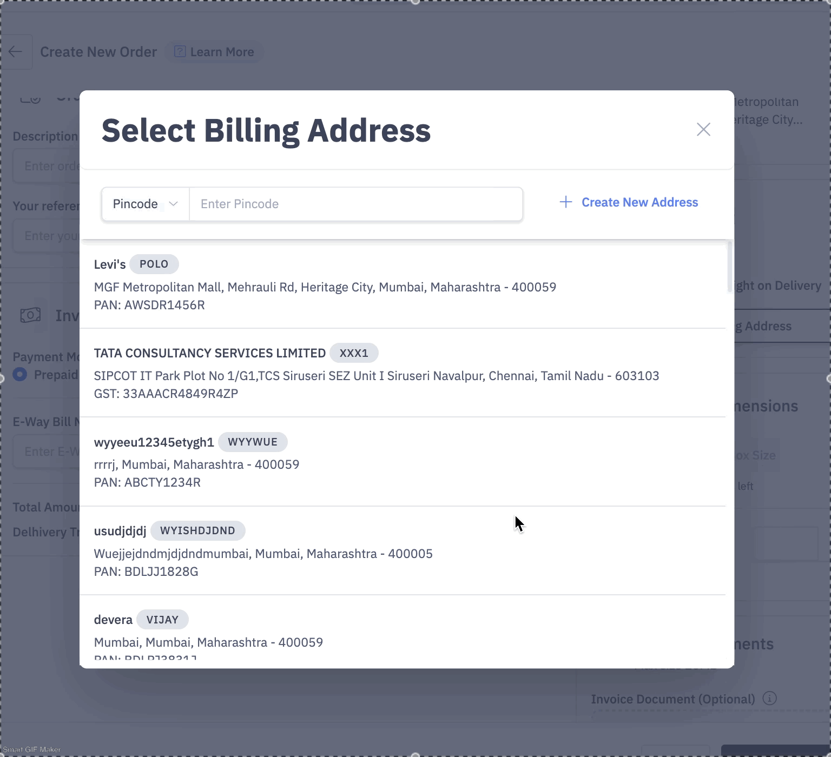Click the WYISHDJDND tag badge
This screenshot has height=757, width=831.
(197, 531)
